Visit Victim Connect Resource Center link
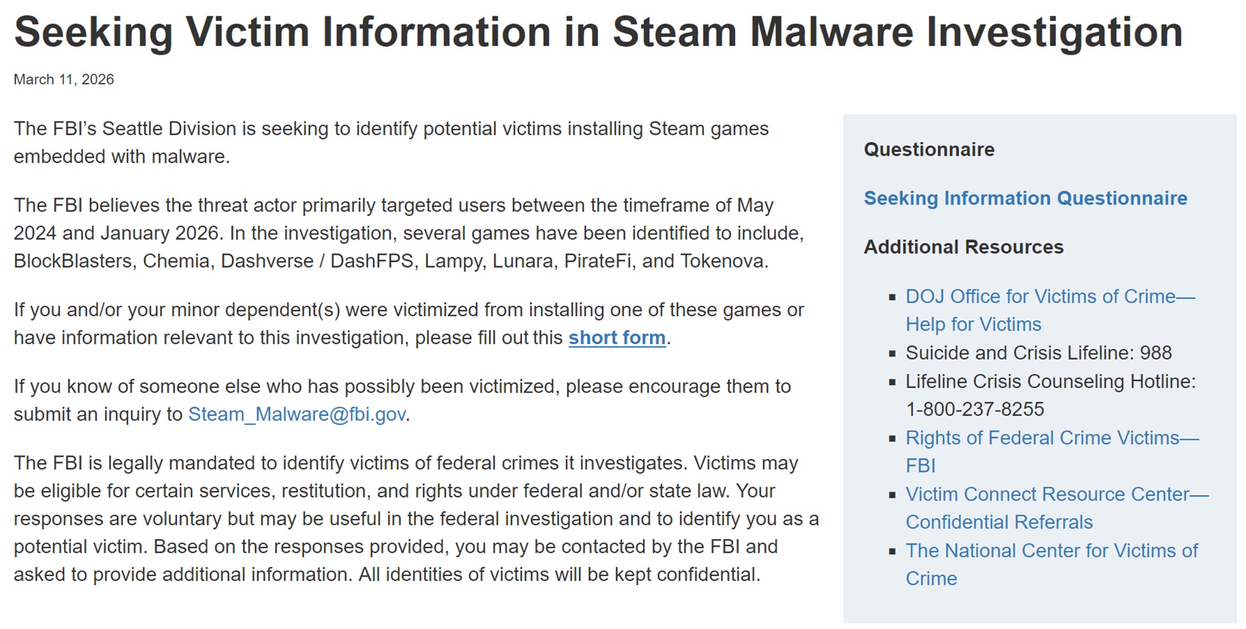Image resolution: width=1246 pixels, height=629 pixels. click(x=1056, y=494)
